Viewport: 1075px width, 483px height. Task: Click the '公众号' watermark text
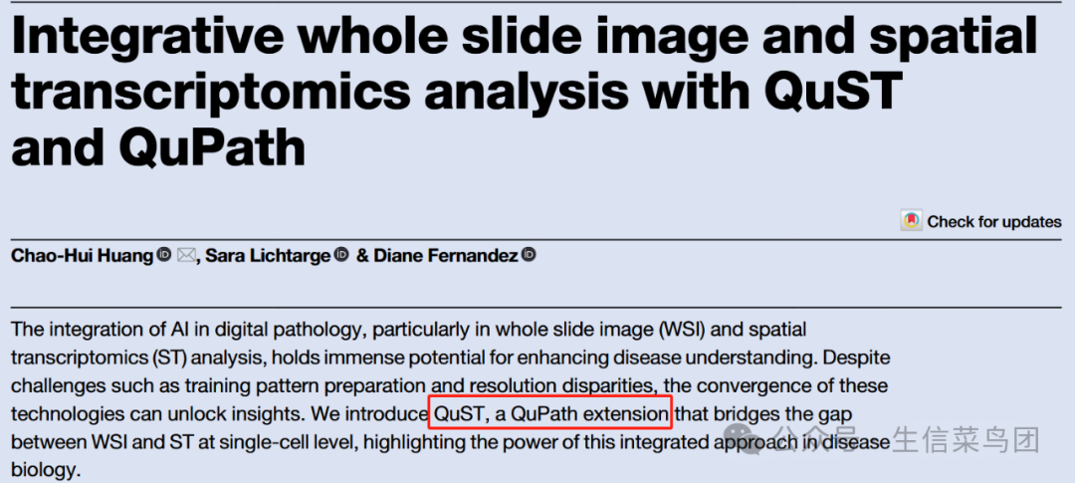pos(816,440)
